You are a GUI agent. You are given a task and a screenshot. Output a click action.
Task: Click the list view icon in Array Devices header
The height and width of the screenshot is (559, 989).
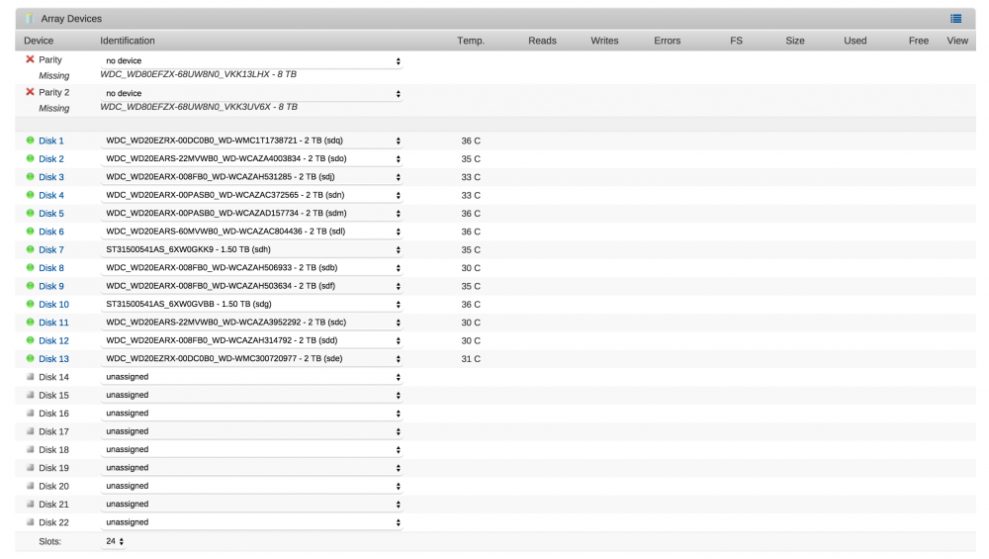tap(955, 19)
